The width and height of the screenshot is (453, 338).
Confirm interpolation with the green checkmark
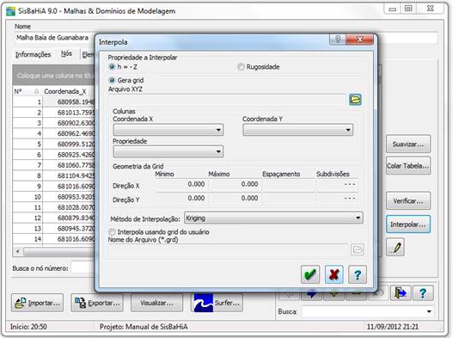click(310, 274)
